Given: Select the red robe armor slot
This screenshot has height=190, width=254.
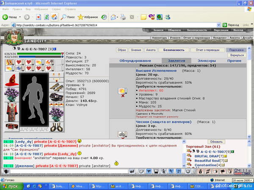Looking at the screenshot, I should 12,112.
